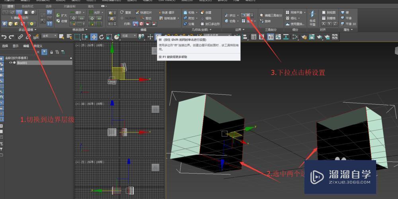Image resolution: width=398 pixels, height=199 pixels.
Task: Activate the Select and Move tool
Action: click(x=94, y=37)
